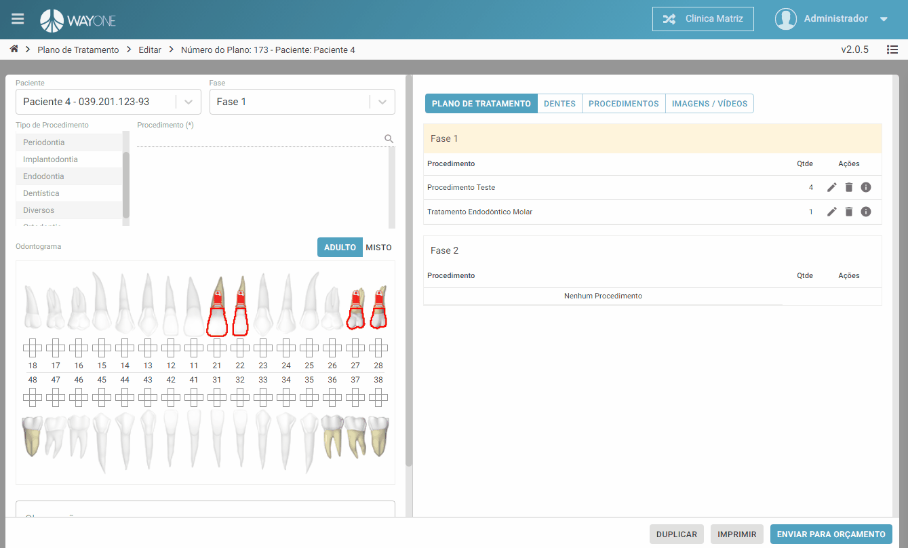Select lower tooth 38 image
Viewport: 908px width, 548px height.
[378, 436]
